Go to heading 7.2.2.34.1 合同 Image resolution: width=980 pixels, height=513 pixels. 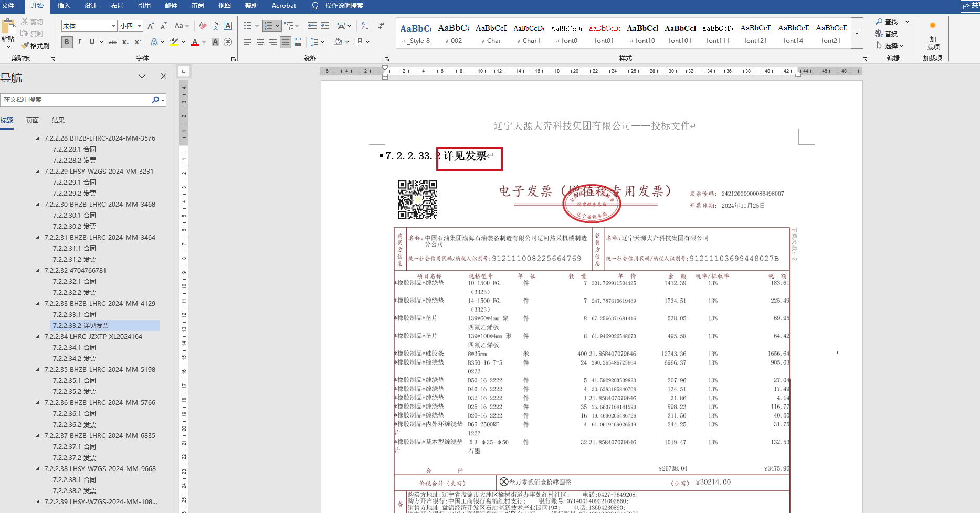coord(75,347)
